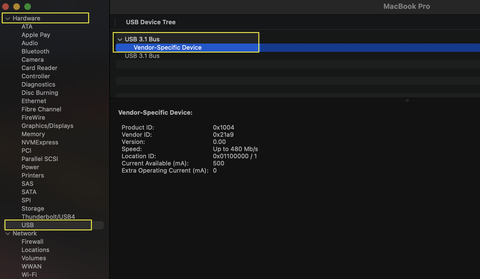Click the yellow minimize window button
The width and height of the screenshot is (480, 279).
[17, 6]
